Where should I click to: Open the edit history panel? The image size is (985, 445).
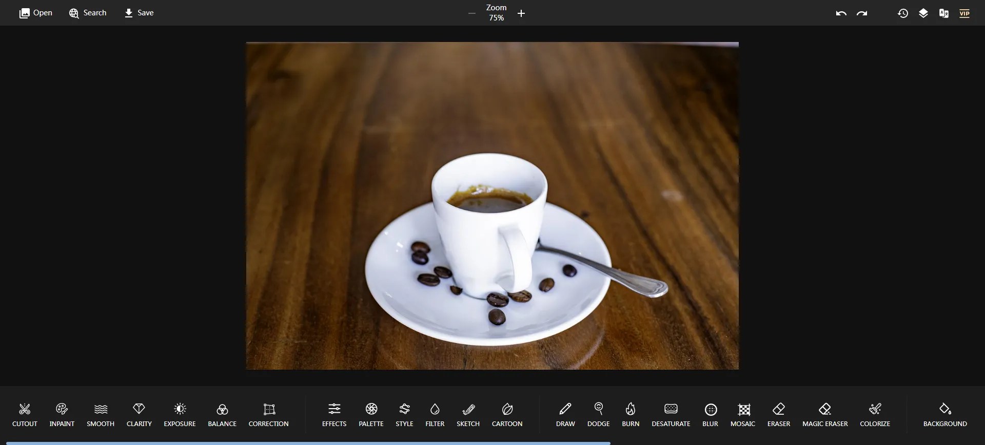(x=903, y=13)
